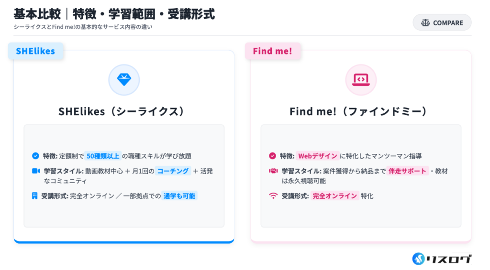Click the blue building icon beside 受講形式
The width and height of the screenshot is (490, 270).
pos(35,196)
